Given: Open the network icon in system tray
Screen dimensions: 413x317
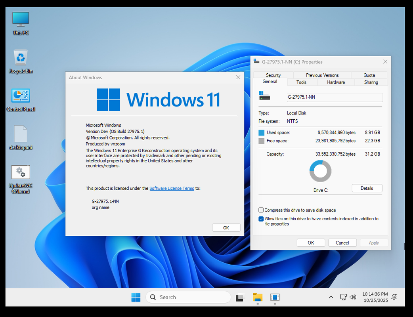Looking at the screenshot, I should 343,297.
